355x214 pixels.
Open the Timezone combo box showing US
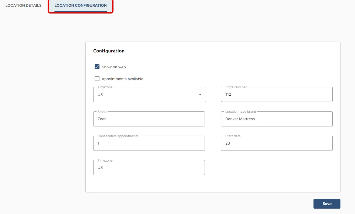click(x=150, y=94)
